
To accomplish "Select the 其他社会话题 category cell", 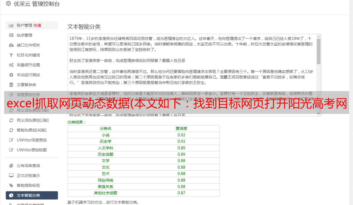I will [106, 193].
